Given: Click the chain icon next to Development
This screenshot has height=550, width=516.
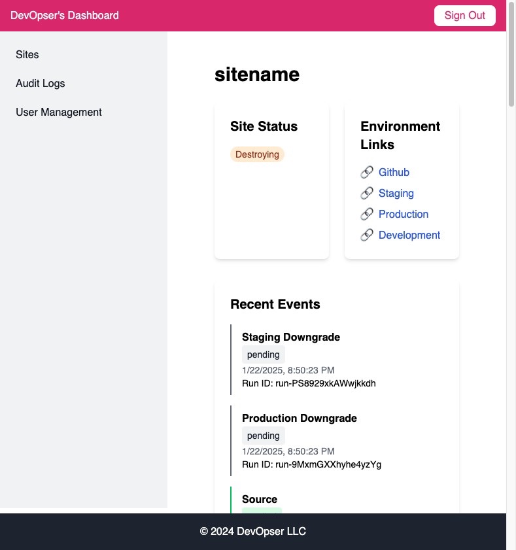Looking at the screenshot, I should (x=367, y=235).
